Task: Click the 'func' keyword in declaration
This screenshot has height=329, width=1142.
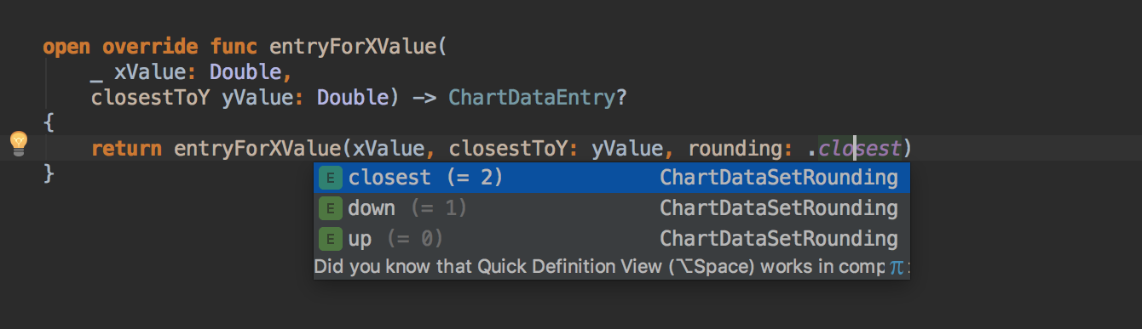Action: [234, 46]
